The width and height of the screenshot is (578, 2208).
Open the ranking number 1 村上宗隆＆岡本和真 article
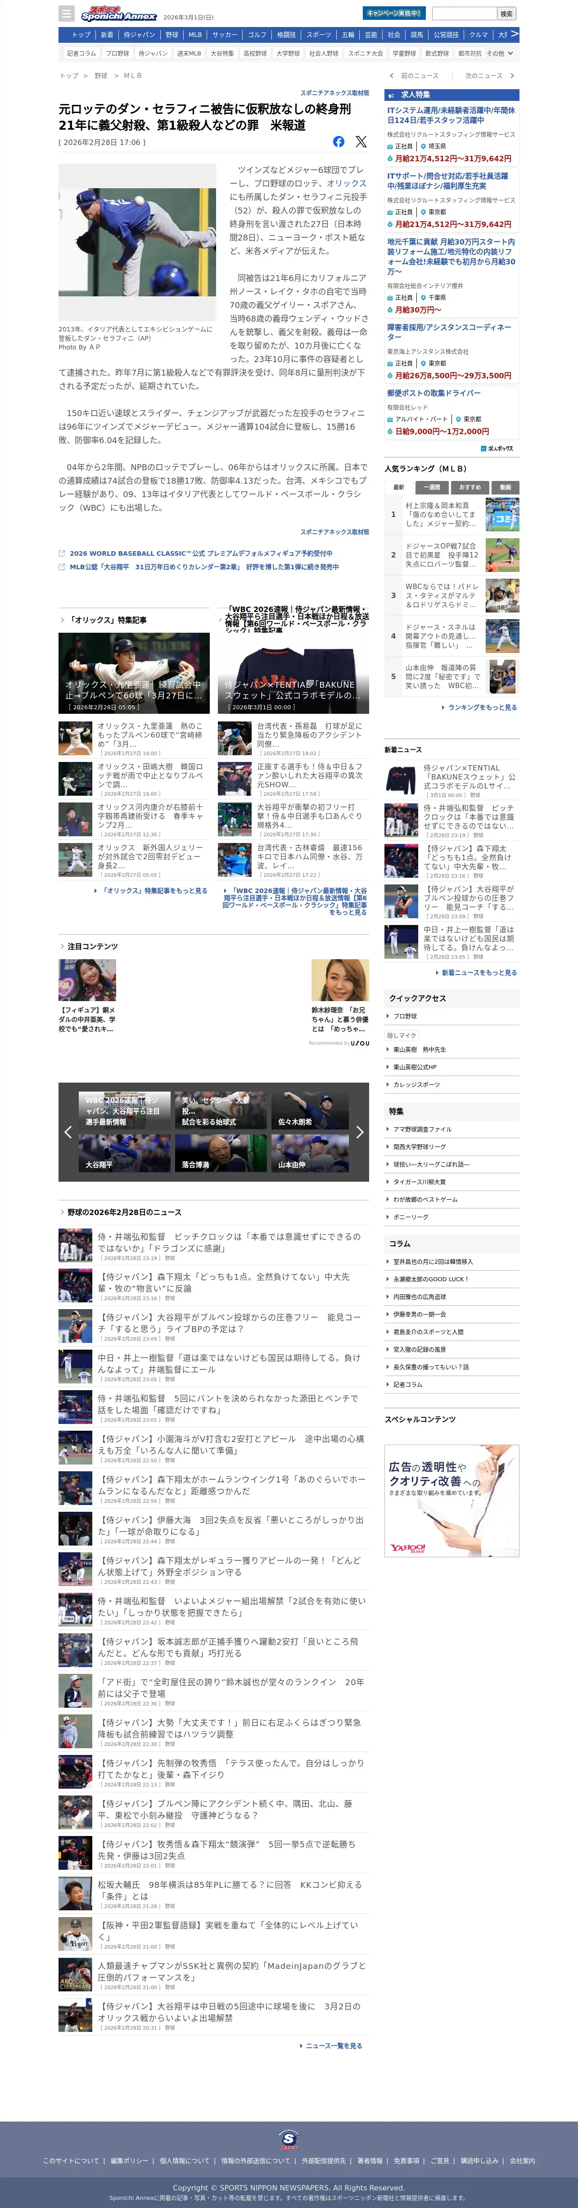451,514
